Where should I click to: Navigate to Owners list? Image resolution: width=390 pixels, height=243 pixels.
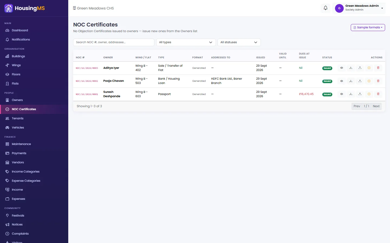click(34, 100)
